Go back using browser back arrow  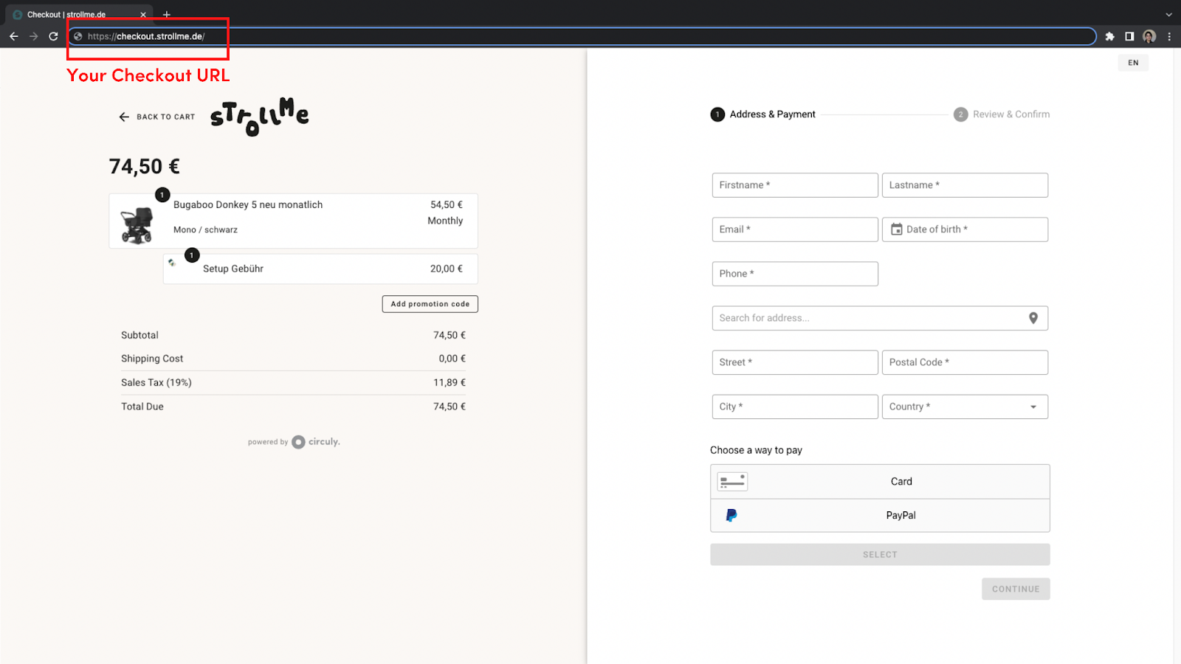point(13,36)
